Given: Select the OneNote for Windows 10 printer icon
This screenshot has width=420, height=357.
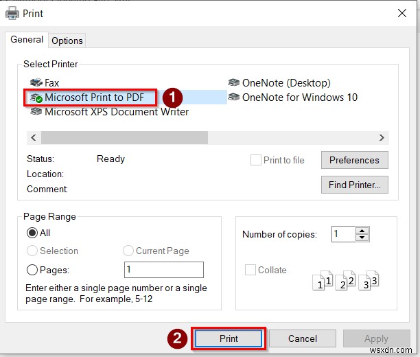Looking at the screenshot, I should click(x=233, y=97).
